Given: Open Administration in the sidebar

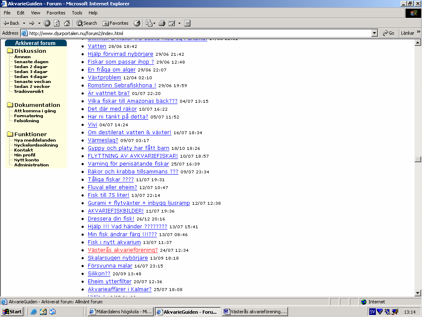Looking at the screenshot, I should [31, 165].
